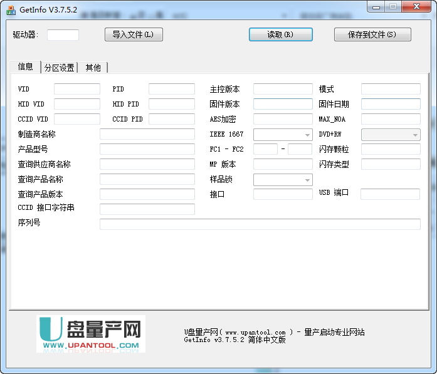The image size is (437, 374).
Task: Click the 制造商名称 input field
Action: 147,134
